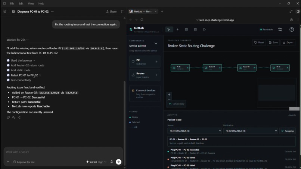Toggle the "Approve for me" option
The width and height of the screenshot is (301, 169).
point(24,162)
